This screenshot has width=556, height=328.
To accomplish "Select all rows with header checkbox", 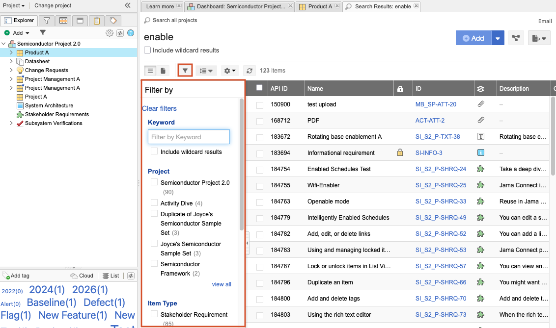I will click(259, 88).
